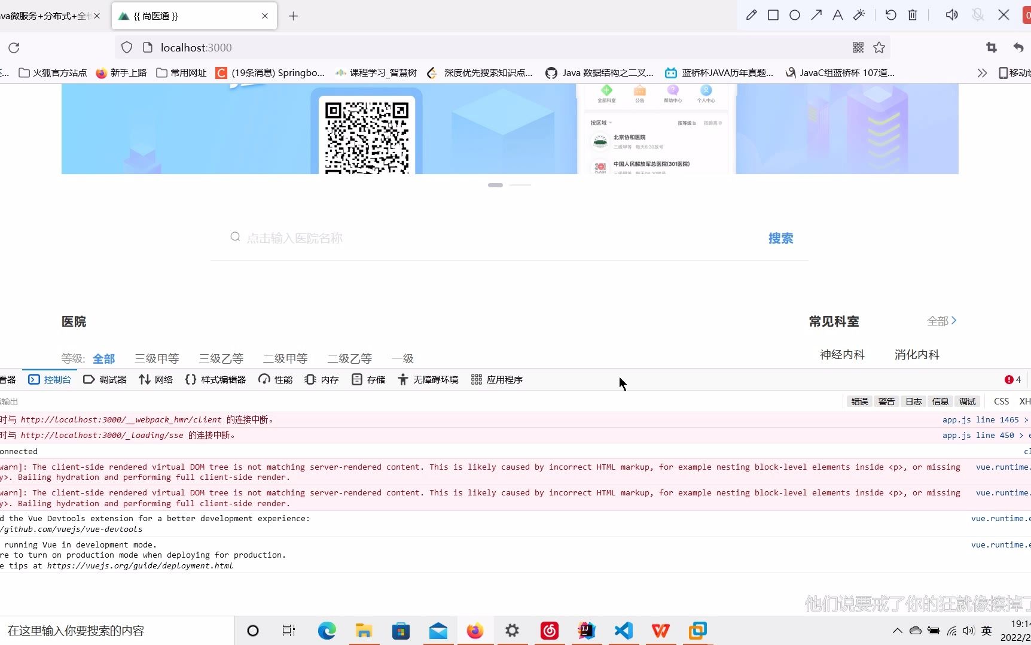Viewport: 1031px width, 645px height.
Task: Switch to the 无障碍环境 devtools tab
Action: pyautogui.click(x=428, y=379)
